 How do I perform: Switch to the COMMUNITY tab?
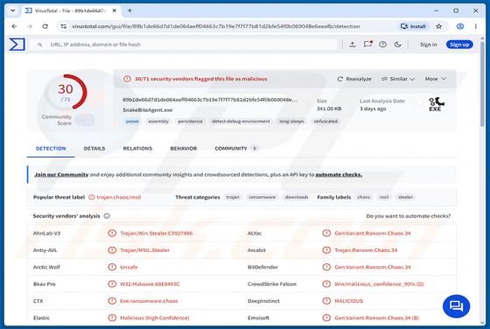[236, 149]
